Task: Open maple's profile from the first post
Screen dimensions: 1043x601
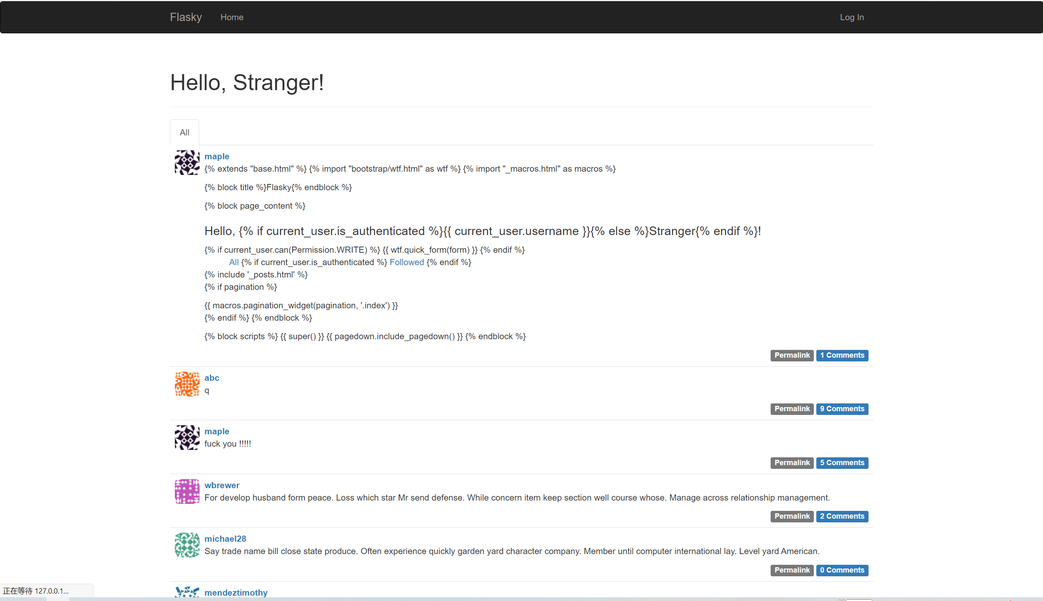Action: (x=216, y=156)
